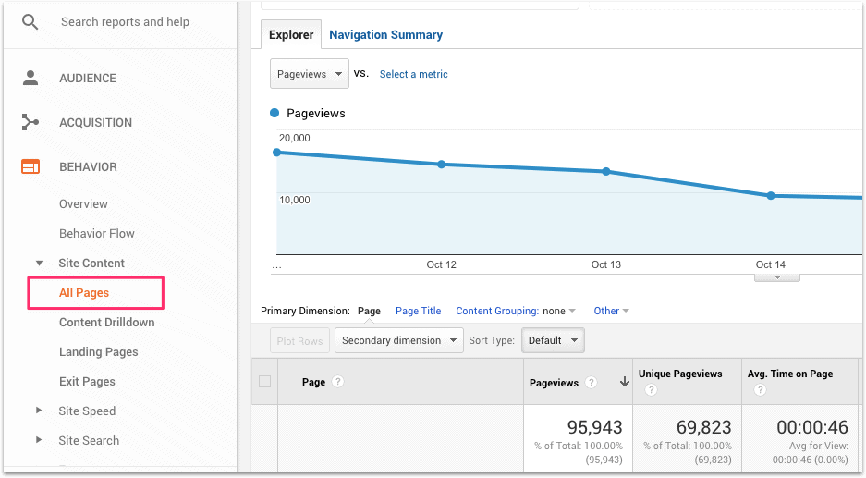This screenshot has width=866, height=478.
Task: Open the Pageviews metric dropdown
Action: click(x=310, y=73)
